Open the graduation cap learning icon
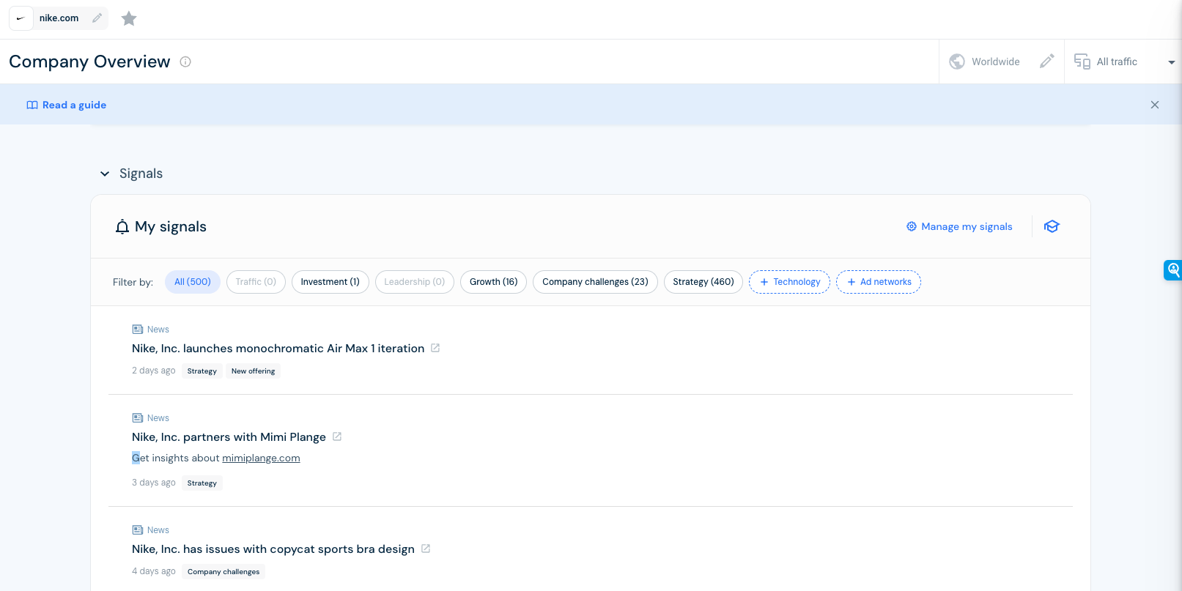The image size is (1182, 591). [1052, 226]
